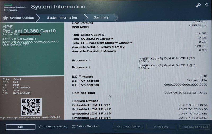This screenshot has width=212, height=134.
Task: Click the F7 Load Defaults hint in key legend
Action: coord(16,87)
